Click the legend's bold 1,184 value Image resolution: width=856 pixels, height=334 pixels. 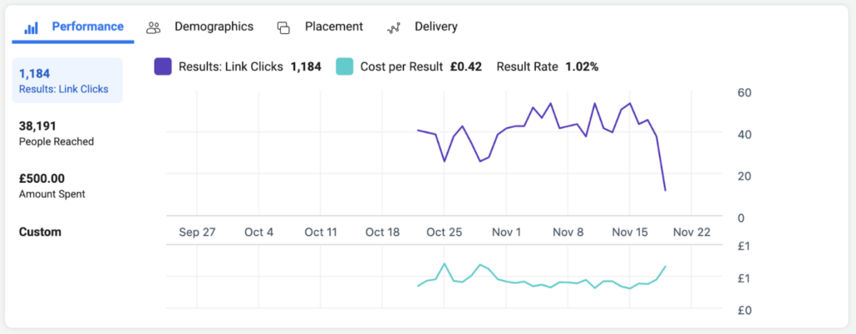coord(306,67)
